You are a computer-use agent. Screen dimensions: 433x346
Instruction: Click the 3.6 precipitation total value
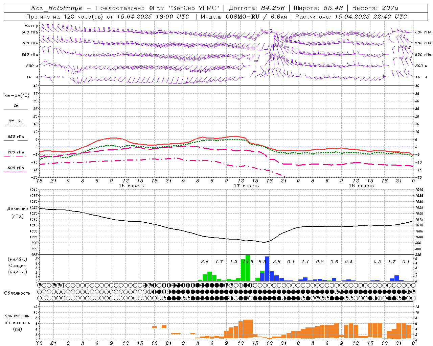coord(205,262)
